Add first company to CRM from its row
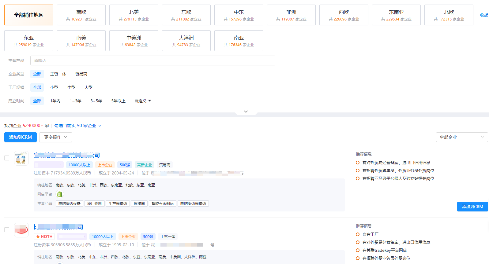The height and width of the screenshot is (264, 489). (472, 207)
